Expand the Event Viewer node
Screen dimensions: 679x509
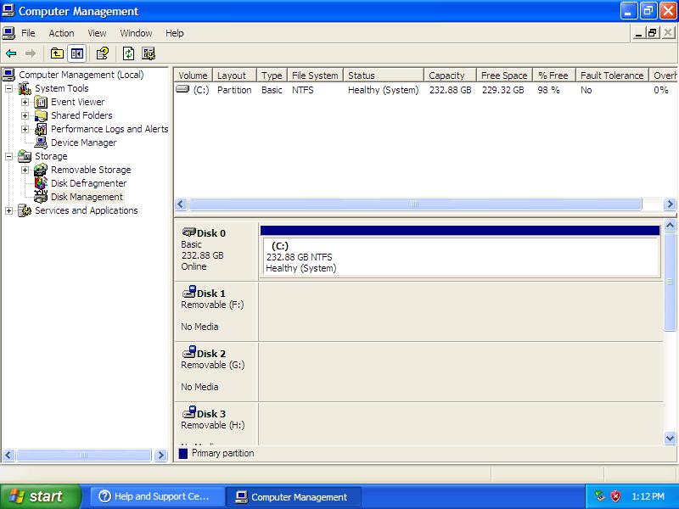pos(25,103)
